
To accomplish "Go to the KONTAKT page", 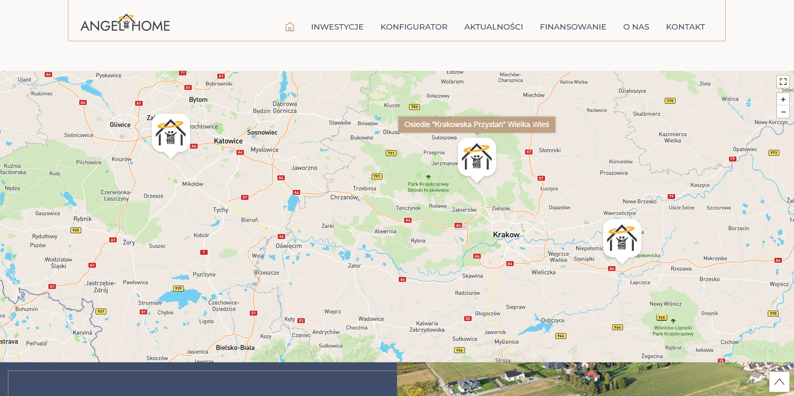I will tap(686, 27).
